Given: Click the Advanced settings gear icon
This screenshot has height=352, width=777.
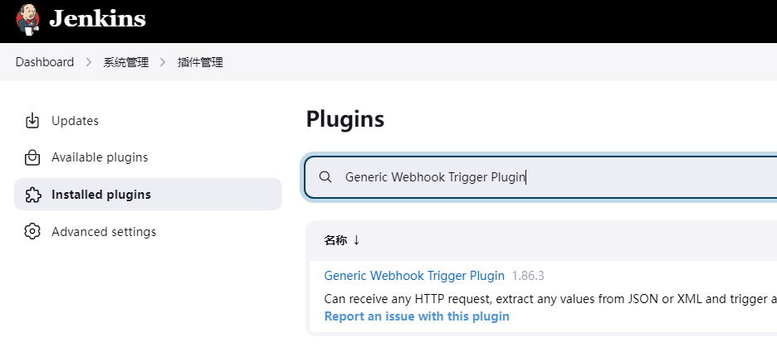Looking at the screenshot, I should [x=32, y=231].
